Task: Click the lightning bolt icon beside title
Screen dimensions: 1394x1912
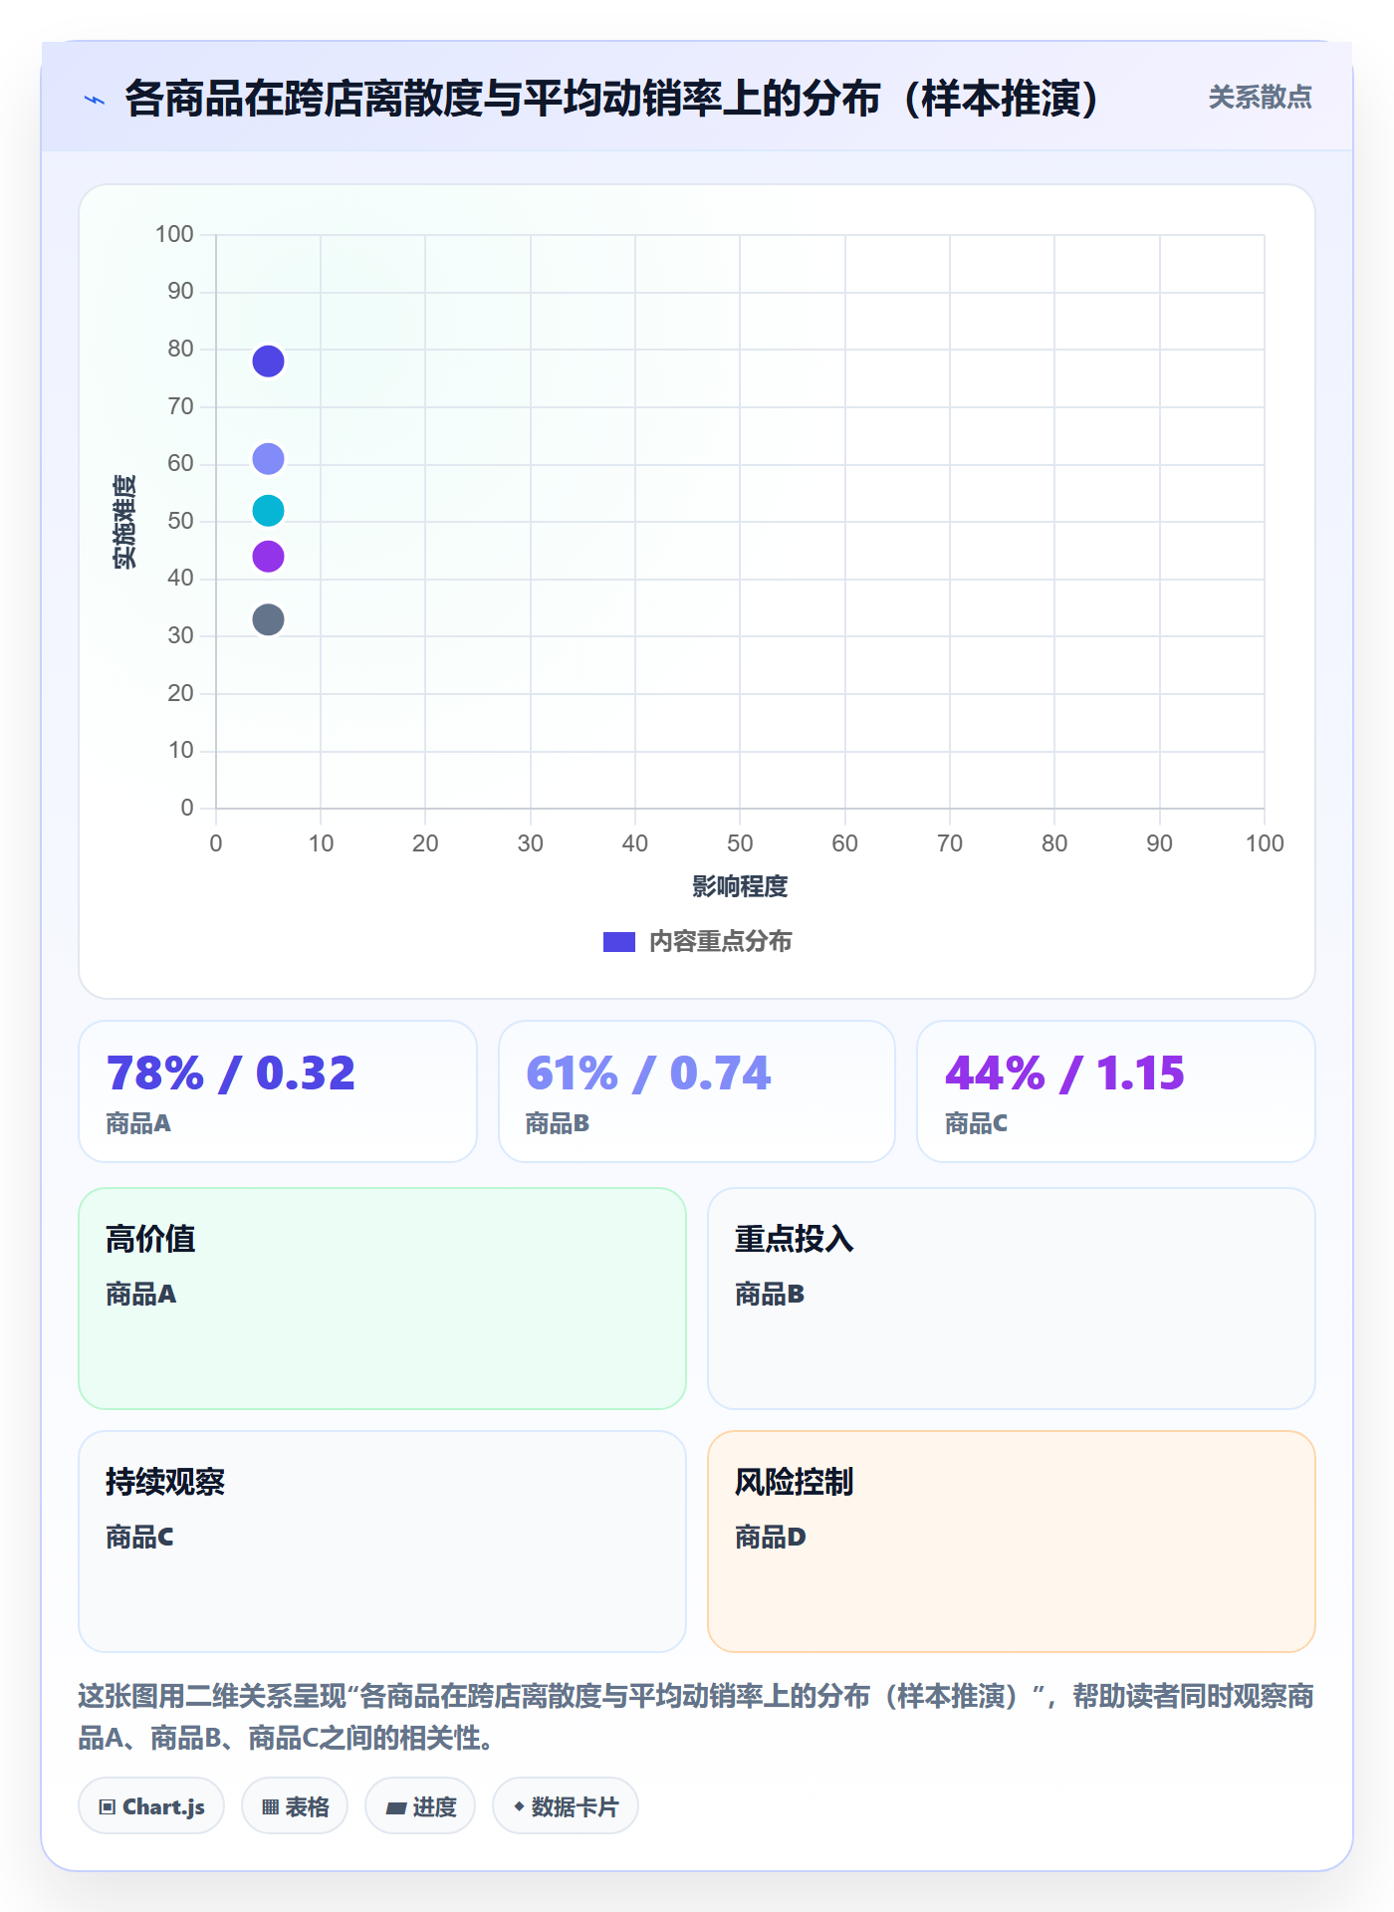Action: [x=95, y=100]
